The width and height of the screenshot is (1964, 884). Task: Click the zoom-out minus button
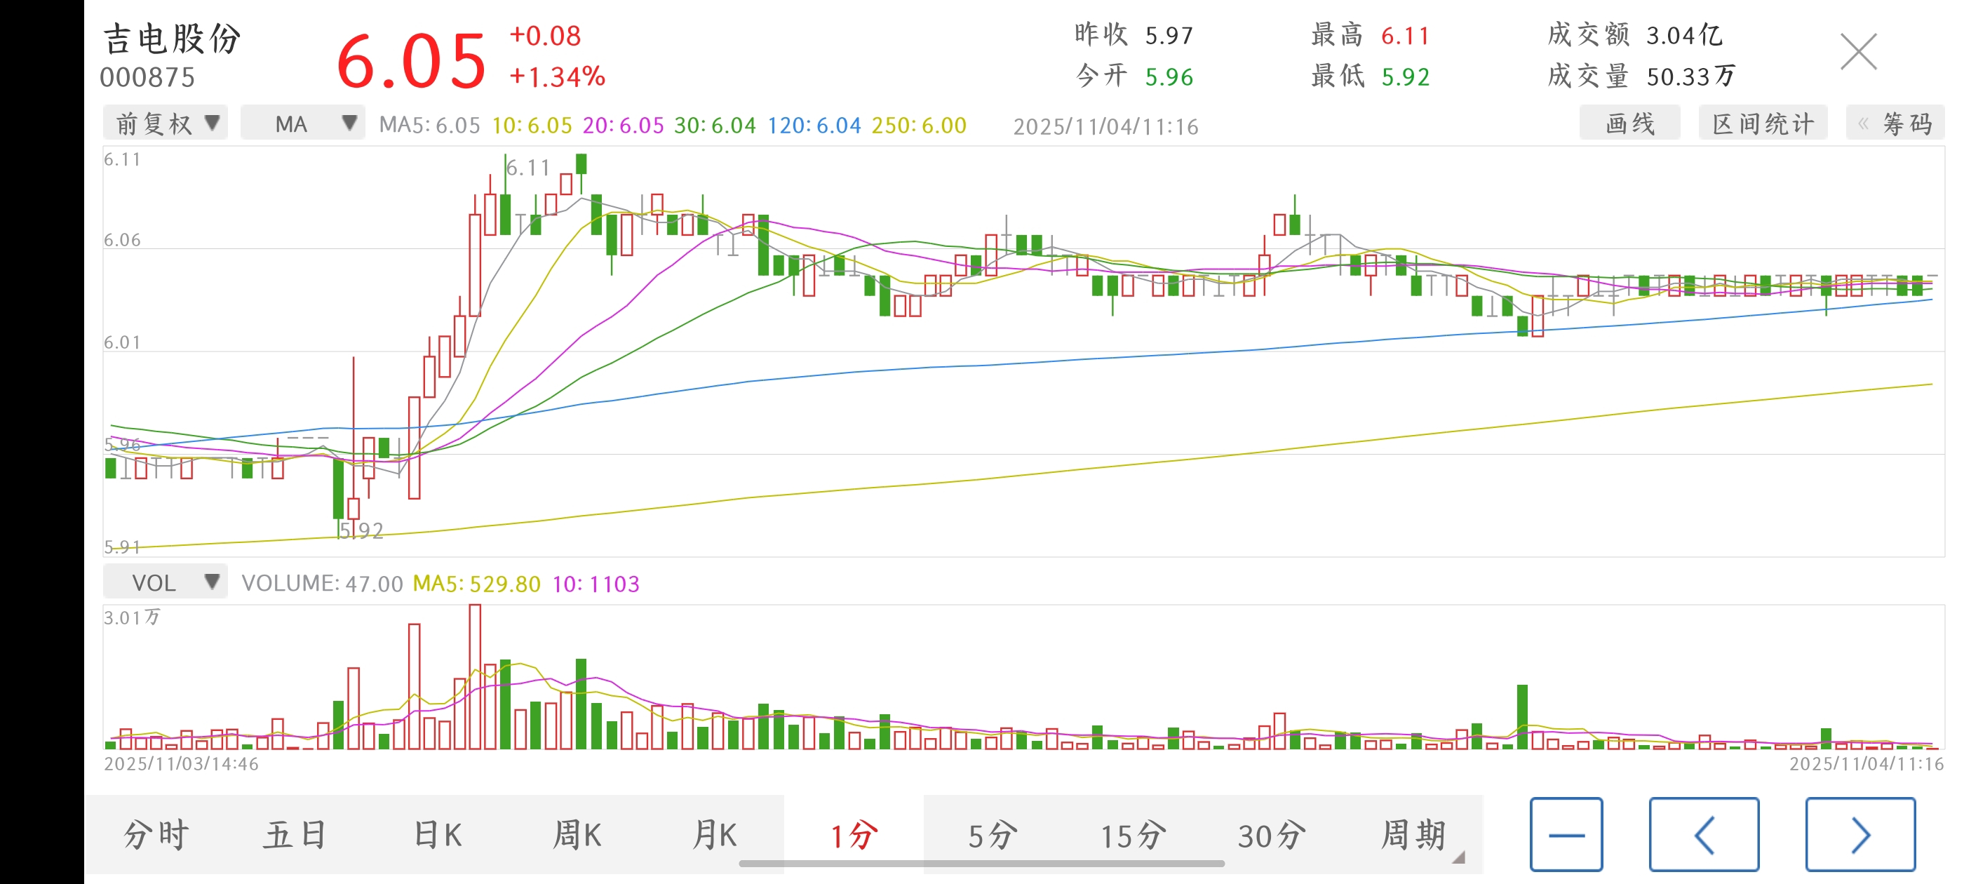point(1566,833)
